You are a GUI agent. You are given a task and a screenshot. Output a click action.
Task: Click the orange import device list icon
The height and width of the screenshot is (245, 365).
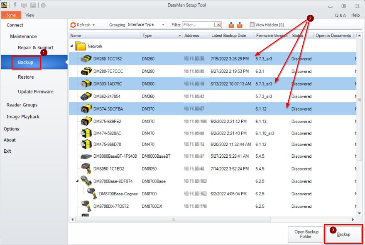click(x=231, y=25)
